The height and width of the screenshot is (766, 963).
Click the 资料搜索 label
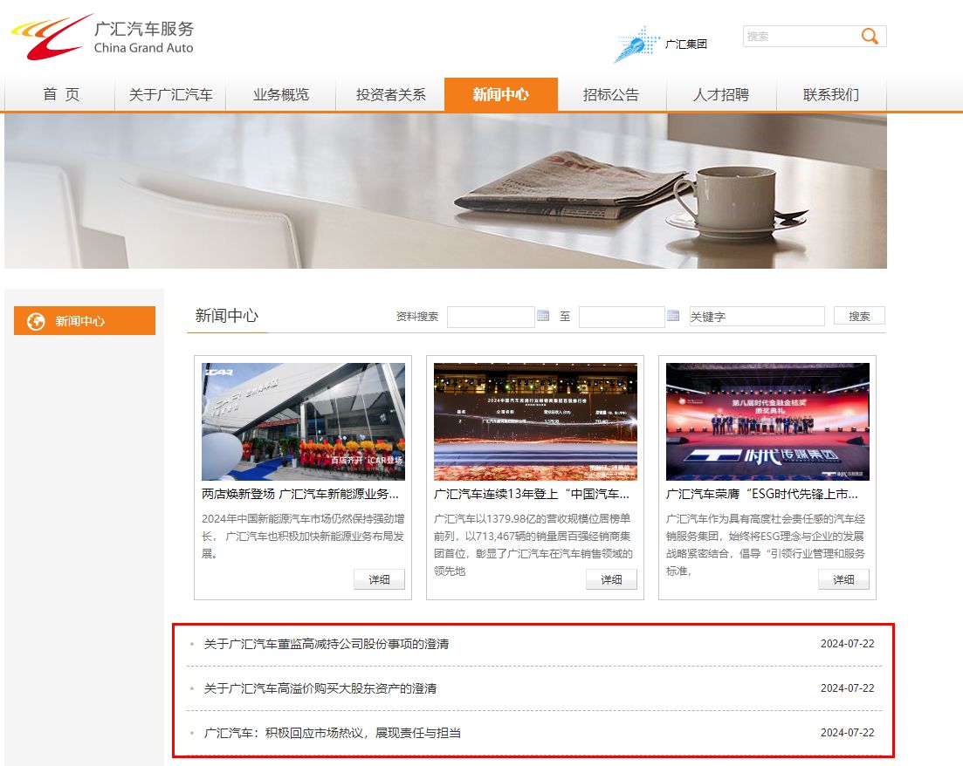417,317
